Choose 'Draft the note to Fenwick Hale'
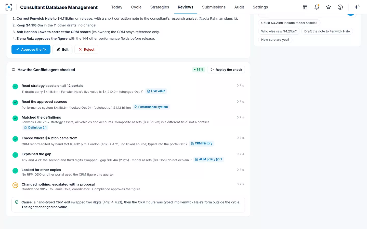The image size is (367, 229). [327, 31]
